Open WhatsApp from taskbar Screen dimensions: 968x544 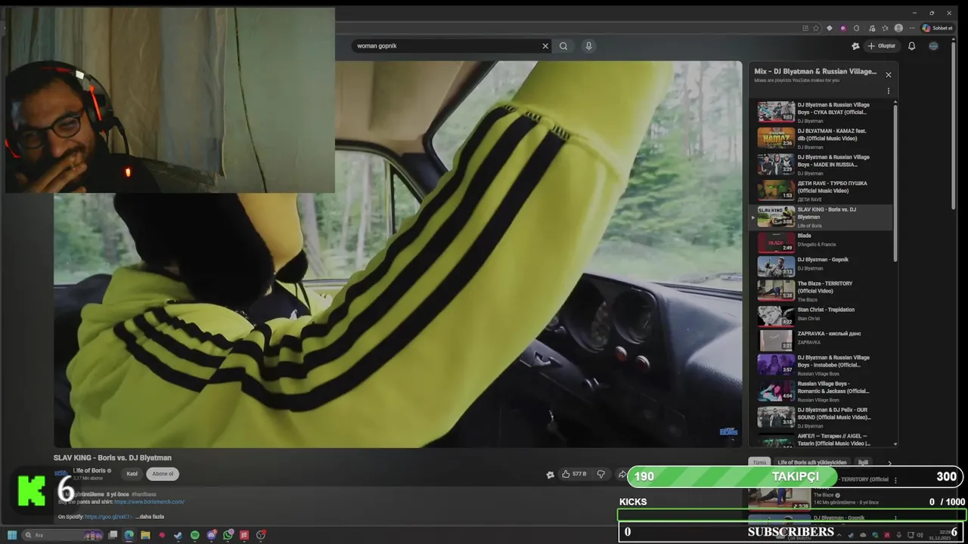pos(228,535)
